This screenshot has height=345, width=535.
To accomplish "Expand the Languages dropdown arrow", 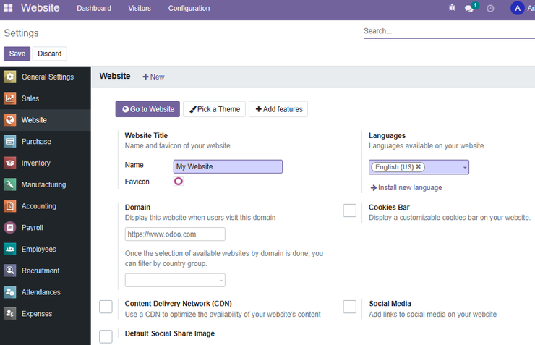I will click(x=465, y=167).
